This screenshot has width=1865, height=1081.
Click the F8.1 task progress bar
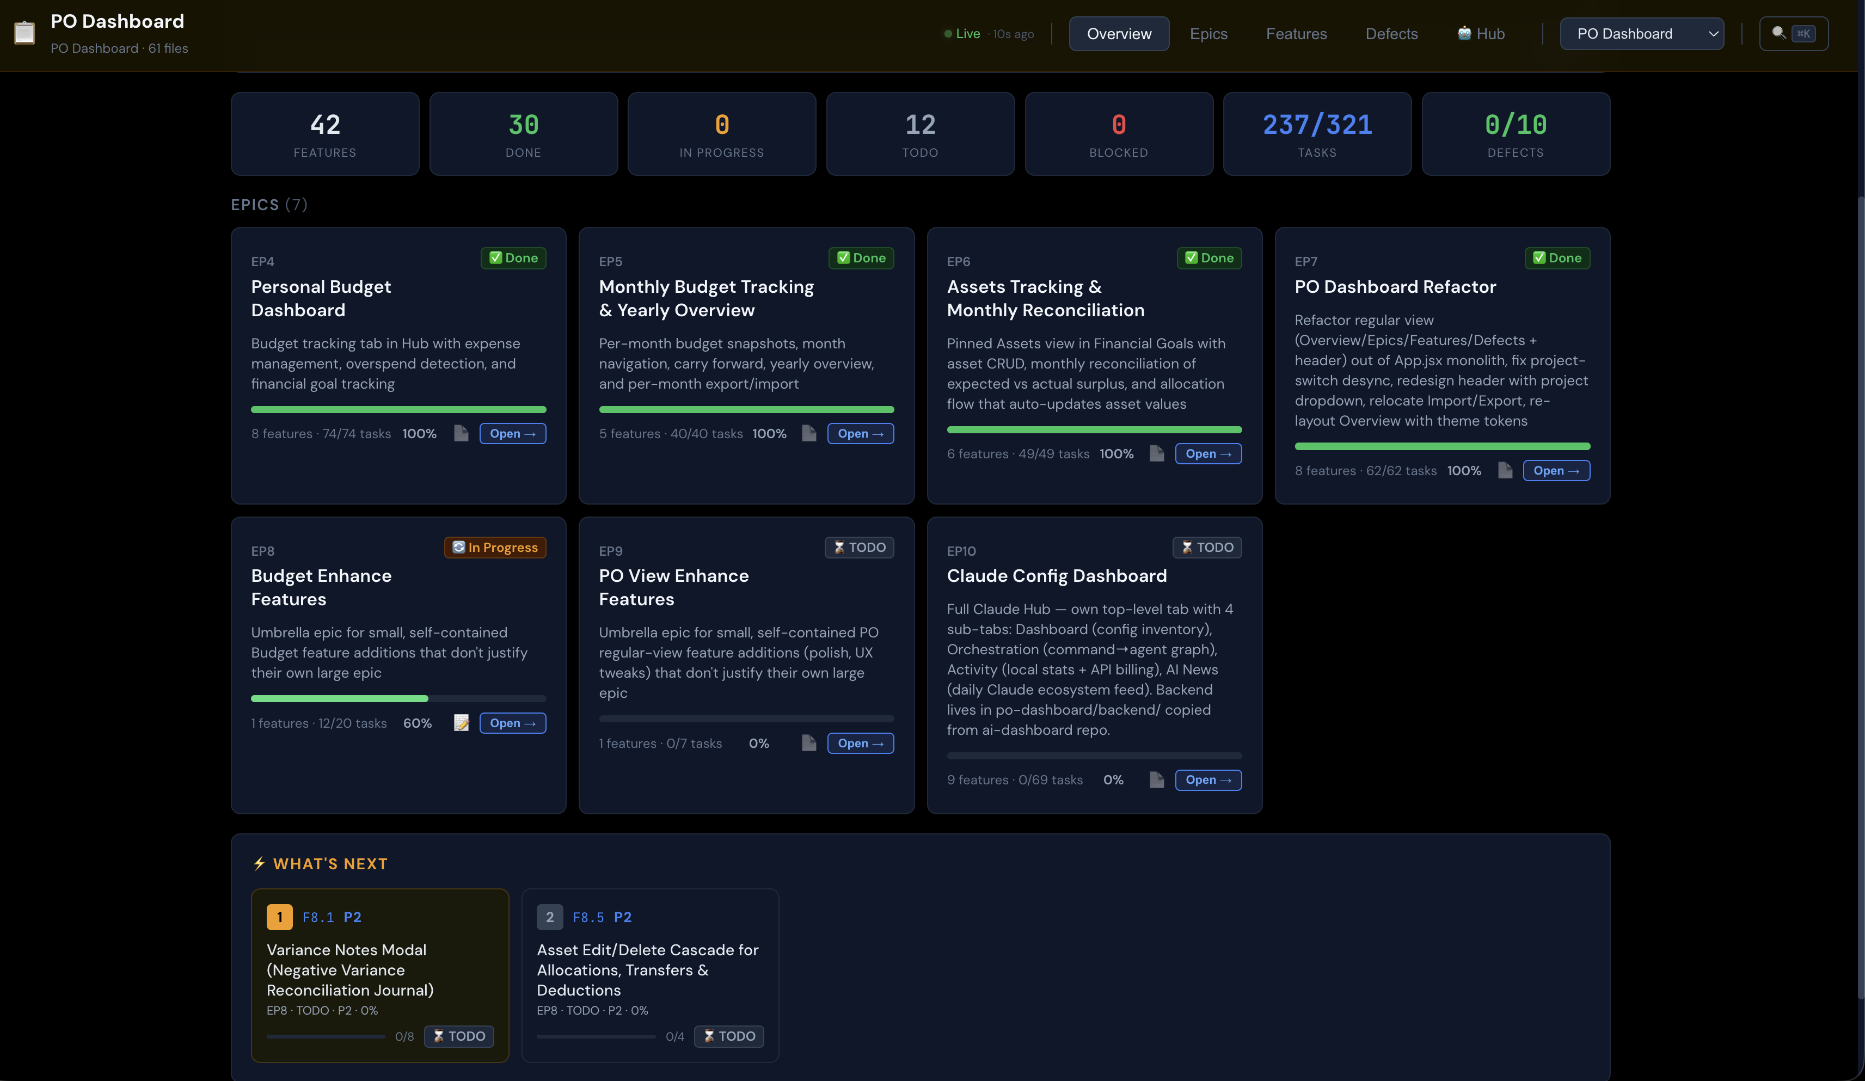326,1036
